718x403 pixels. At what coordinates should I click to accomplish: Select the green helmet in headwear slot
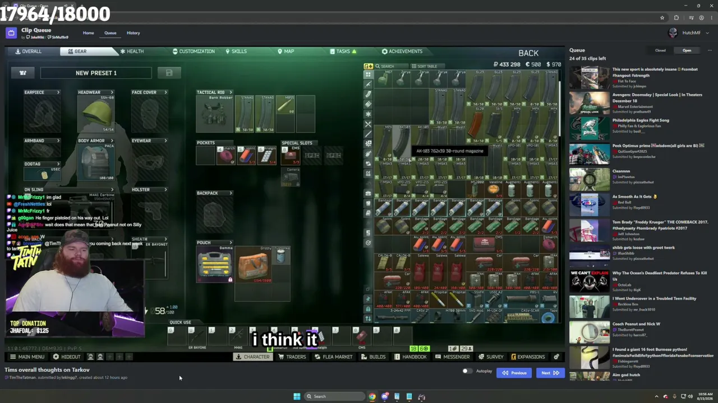click(x=96, y=114)
